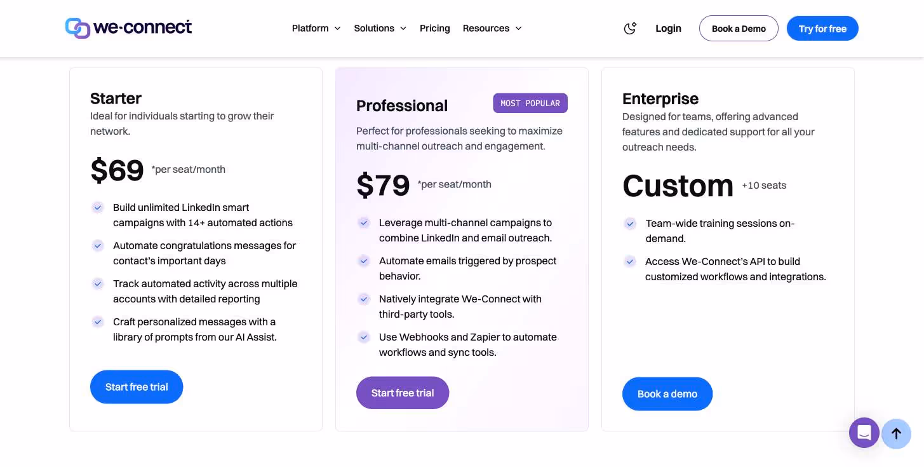Click the checkmark beside unlimited LinkedIn smart campaigns
Viewport: 924px width, 467px height.
click(x=98, y=207)
